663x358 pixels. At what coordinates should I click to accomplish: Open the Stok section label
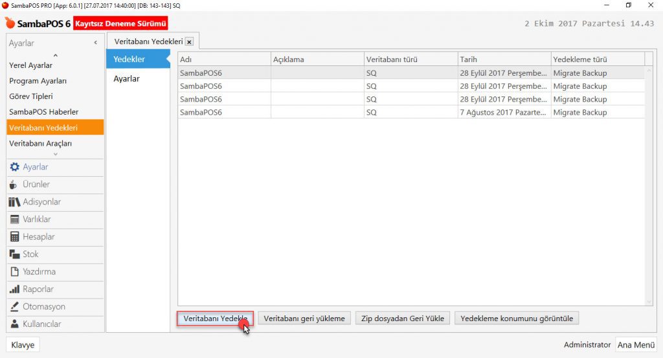click(30, 254)
